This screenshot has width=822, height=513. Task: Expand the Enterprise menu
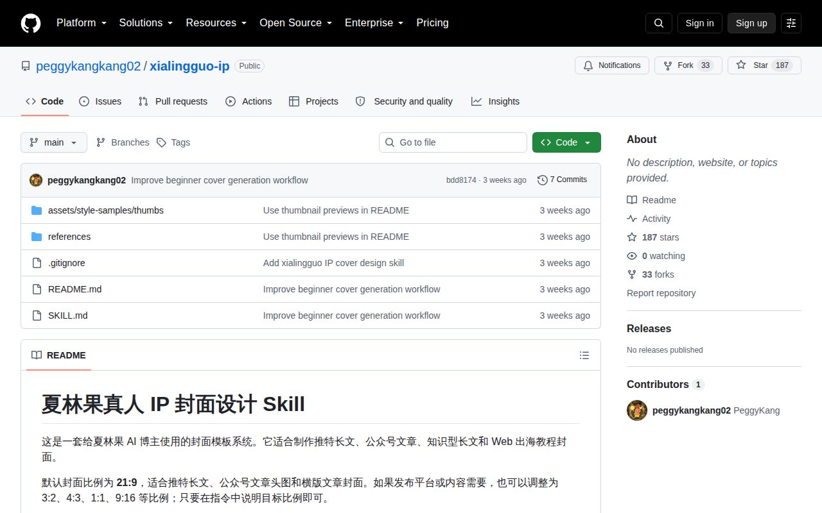coord(374,23)
